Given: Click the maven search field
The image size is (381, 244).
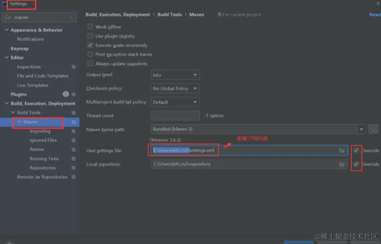Looking at the screenshot, I should tap(40, 17).
